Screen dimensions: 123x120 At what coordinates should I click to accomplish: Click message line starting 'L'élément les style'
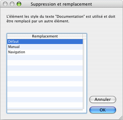tap(61, 16)
